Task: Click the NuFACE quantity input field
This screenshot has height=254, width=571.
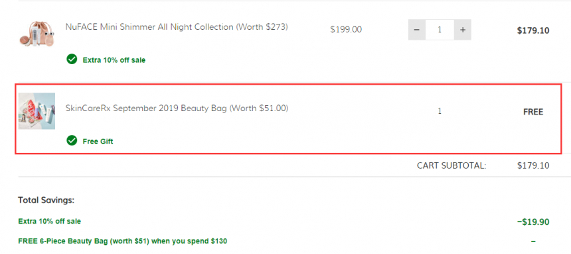Action: click(440, 30)
